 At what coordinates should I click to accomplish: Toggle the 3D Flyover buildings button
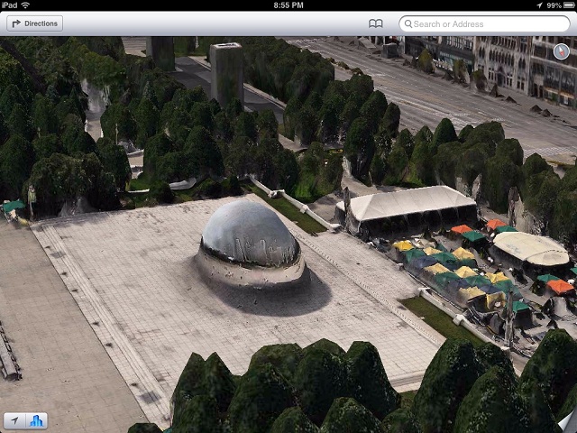[x=37, y=420]
